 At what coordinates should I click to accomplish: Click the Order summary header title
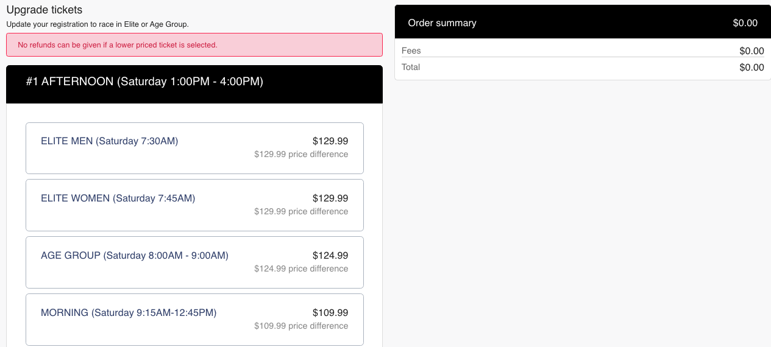(x=442, y=23)
